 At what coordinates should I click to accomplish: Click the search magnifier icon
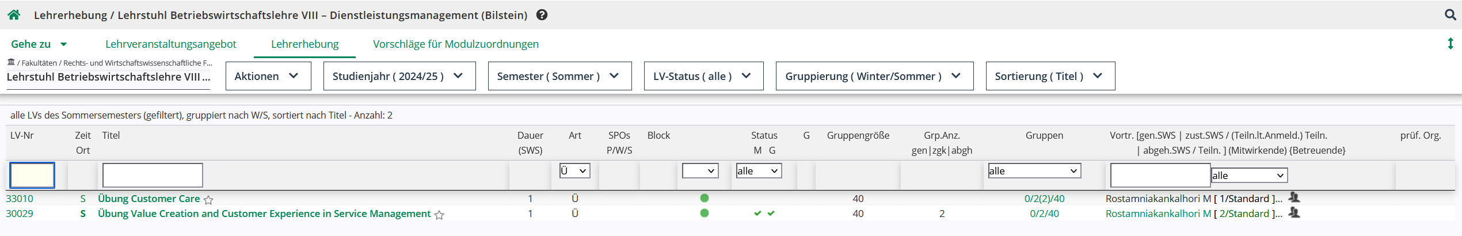1450,15
